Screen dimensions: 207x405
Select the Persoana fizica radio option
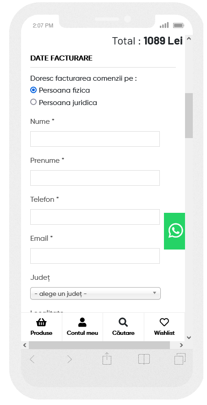pyautogui.click(x=33, y=90)
